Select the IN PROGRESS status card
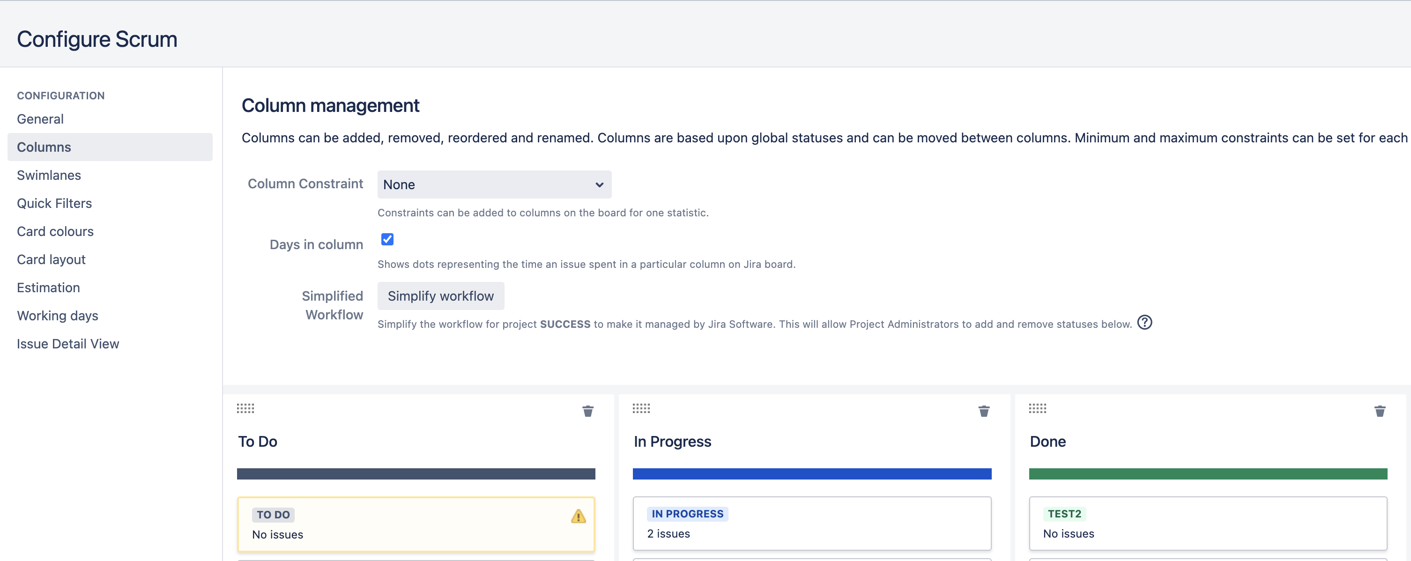 pos(812,523)
